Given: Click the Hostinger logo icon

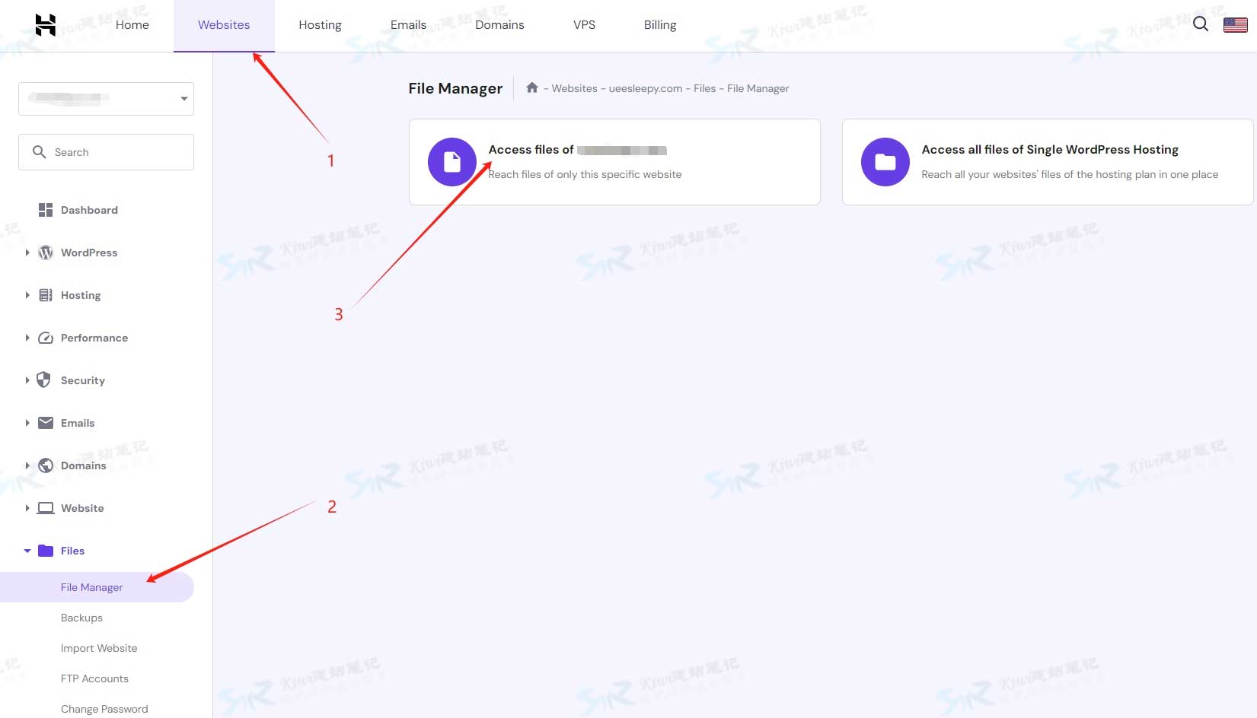Looking at the screenshot, I should tap(46, 24).
